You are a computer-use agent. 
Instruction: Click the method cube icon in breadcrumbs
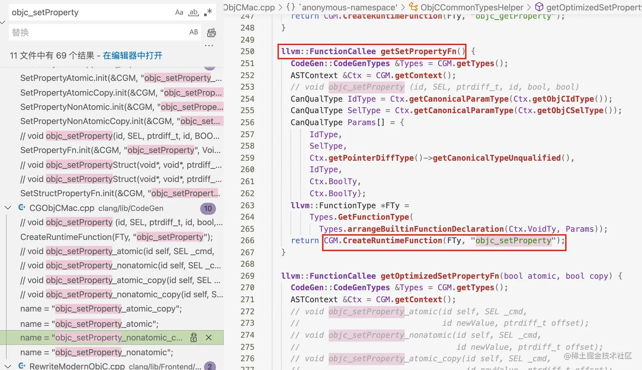[539, 7]
